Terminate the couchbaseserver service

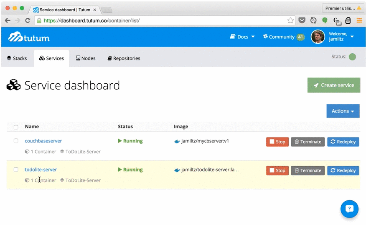[x=308, y=142]
